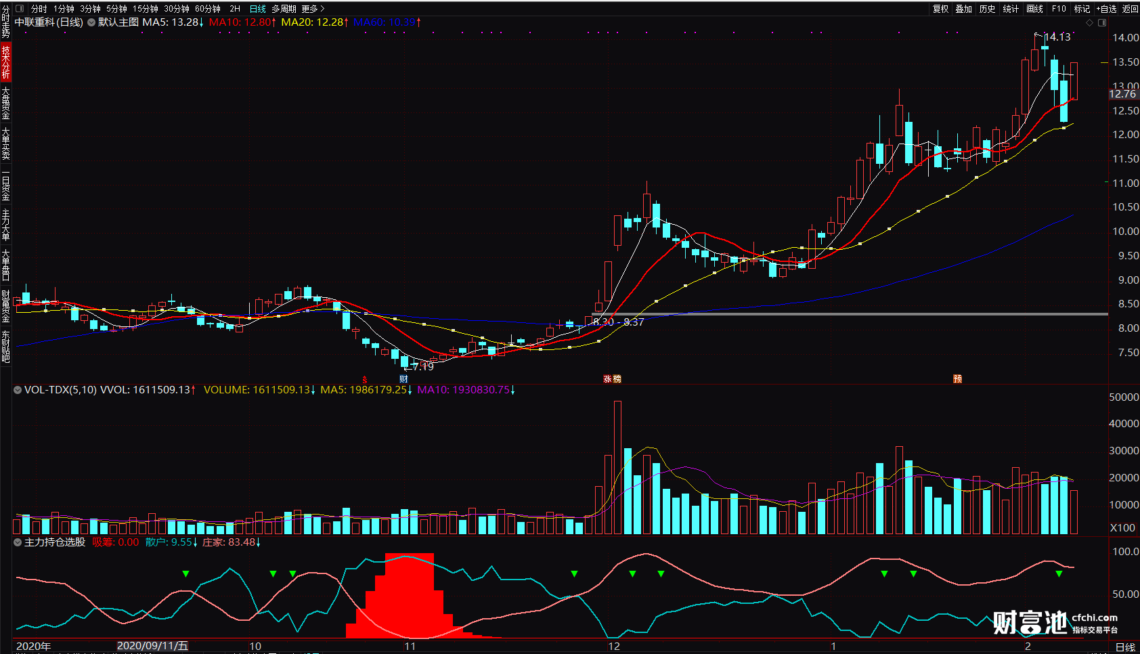1140x654 pixels.
Task: Expand the 主力持仓选股 indicator dropdown arrow
Action: tap(18, 542)
